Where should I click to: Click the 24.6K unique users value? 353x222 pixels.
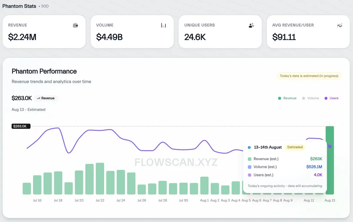coord(195,37)
